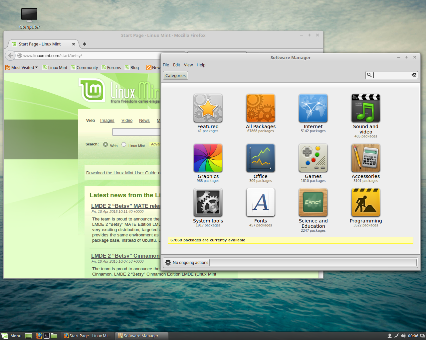The width and height of the screenshot is (426, 340).
Task: Click the ongoing actions progress bar
Action: pos(313,263)
